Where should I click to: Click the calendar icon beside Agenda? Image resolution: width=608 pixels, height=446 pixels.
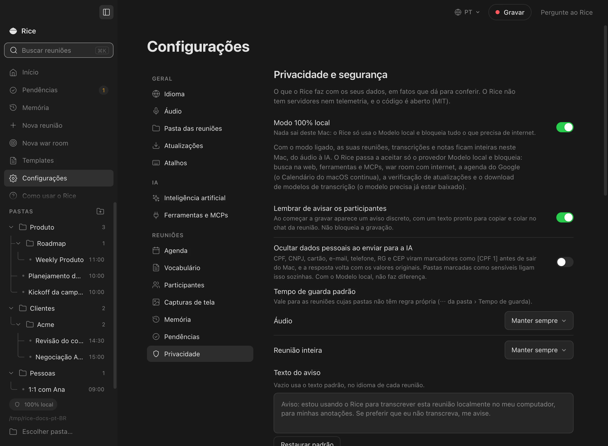pos(156,251)
